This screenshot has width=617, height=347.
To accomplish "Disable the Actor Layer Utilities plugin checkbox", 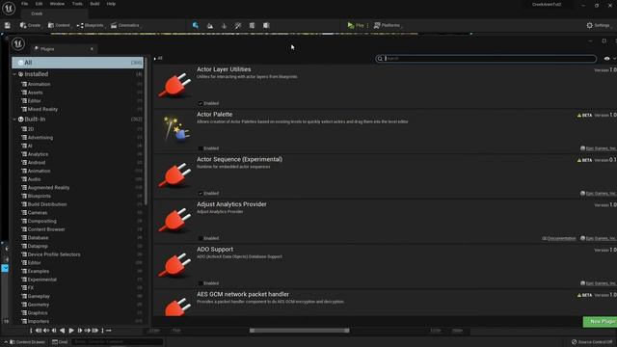I will click(x=201, y=103).
